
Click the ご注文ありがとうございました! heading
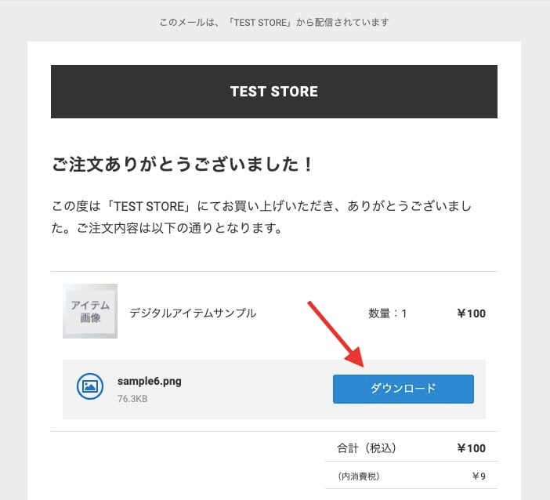click(182, 165)
